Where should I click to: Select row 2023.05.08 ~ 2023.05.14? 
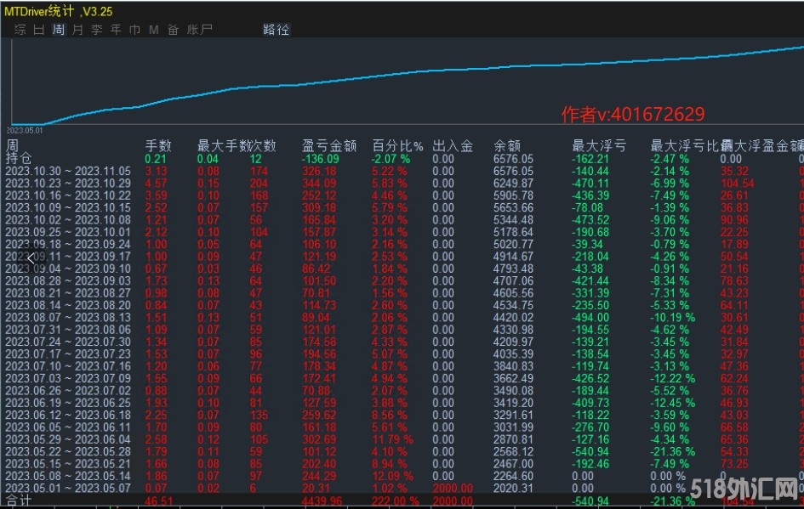coord(68,476)
